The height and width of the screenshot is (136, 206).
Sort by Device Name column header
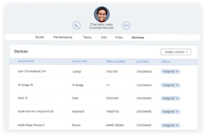(x=26, y=62)
